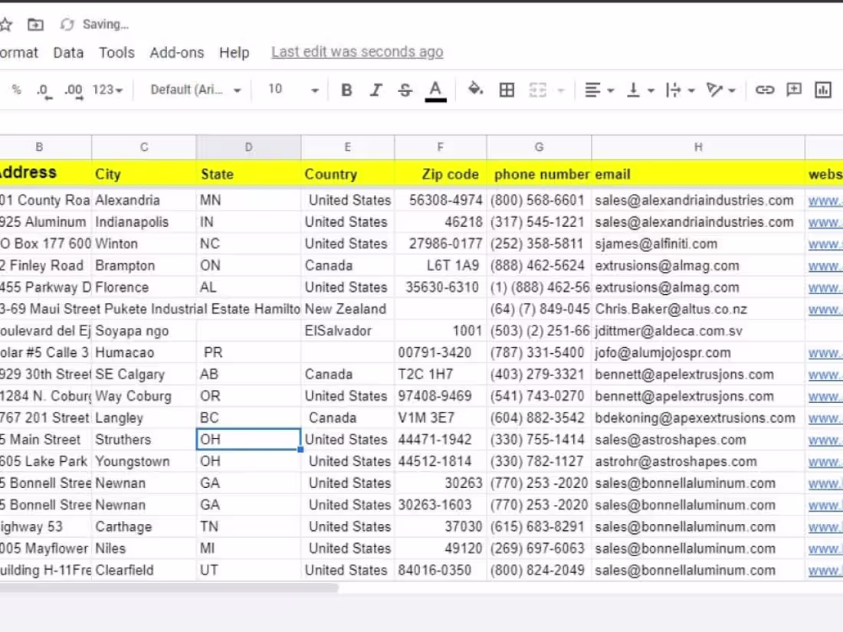Screen dimensions: 843x632
Task: Apply bold formatting from the toolbar
Action: click(346, 90)
